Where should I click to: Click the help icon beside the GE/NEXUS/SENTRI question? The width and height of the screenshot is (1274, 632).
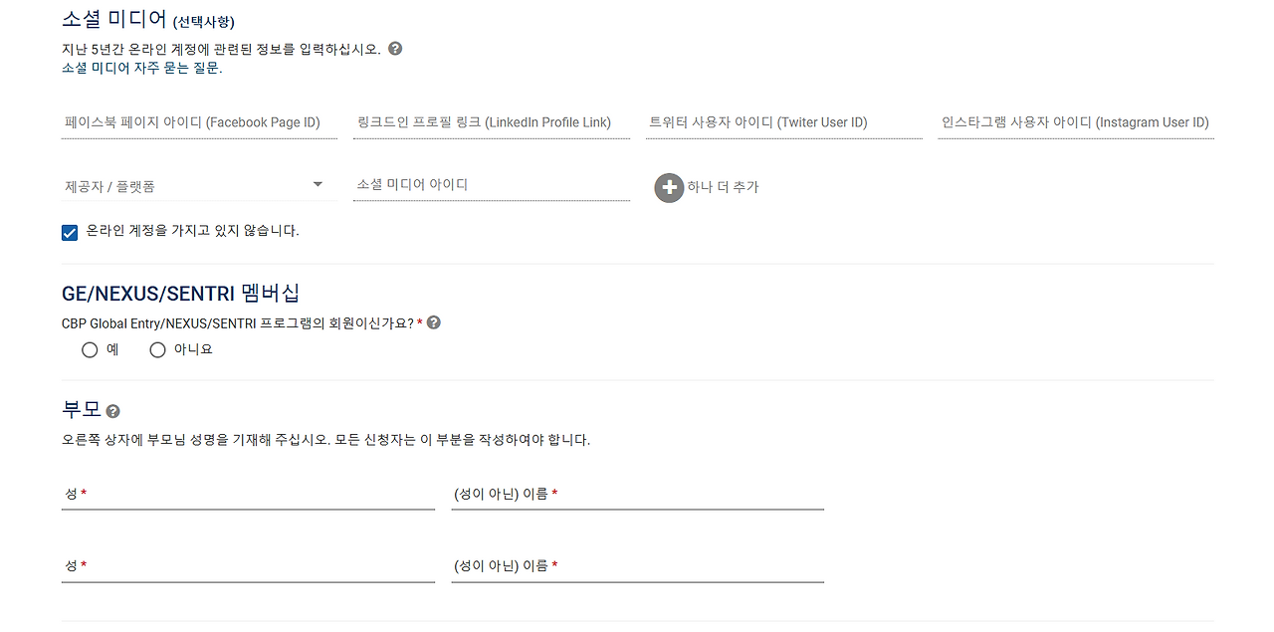pos(433,321)
